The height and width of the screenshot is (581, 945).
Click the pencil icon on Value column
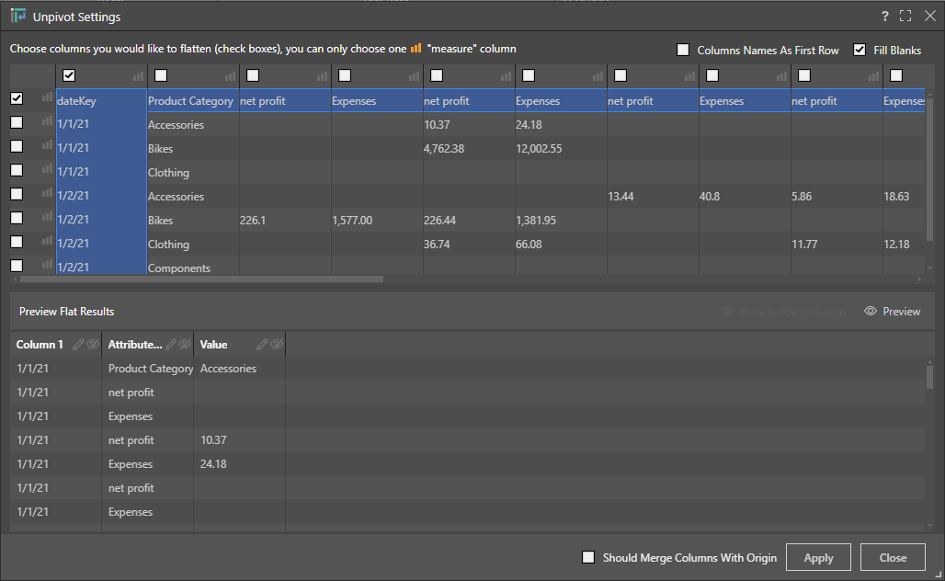[263, 345]
